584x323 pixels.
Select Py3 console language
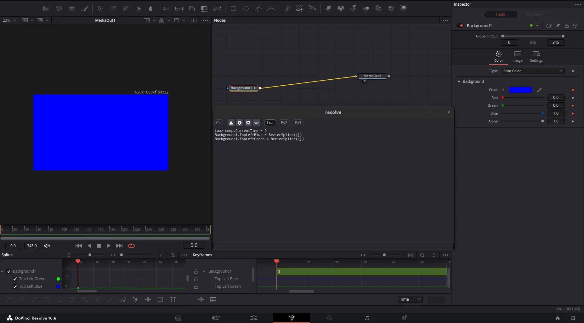coord(298,123)
